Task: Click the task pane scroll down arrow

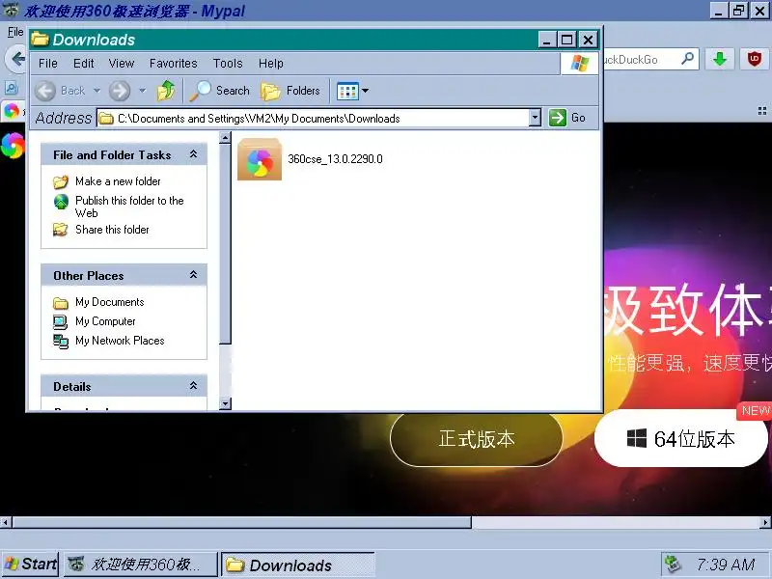Action: [225, 403]
